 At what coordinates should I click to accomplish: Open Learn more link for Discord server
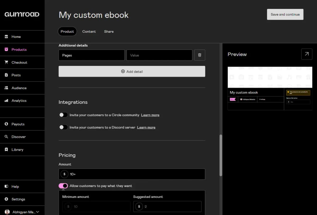146,127
